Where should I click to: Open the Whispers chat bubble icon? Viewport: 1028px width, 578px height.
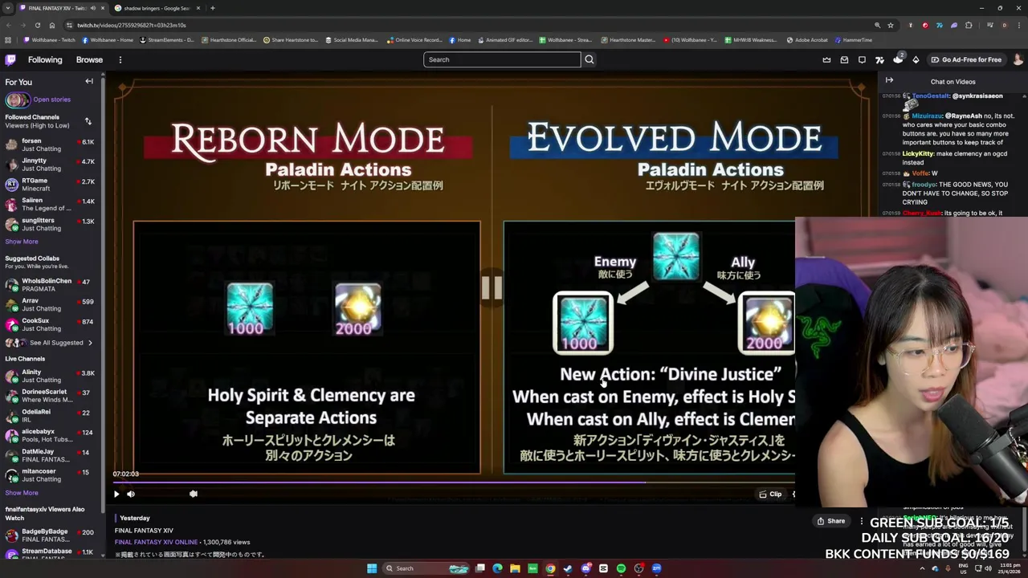coord(862,59)
